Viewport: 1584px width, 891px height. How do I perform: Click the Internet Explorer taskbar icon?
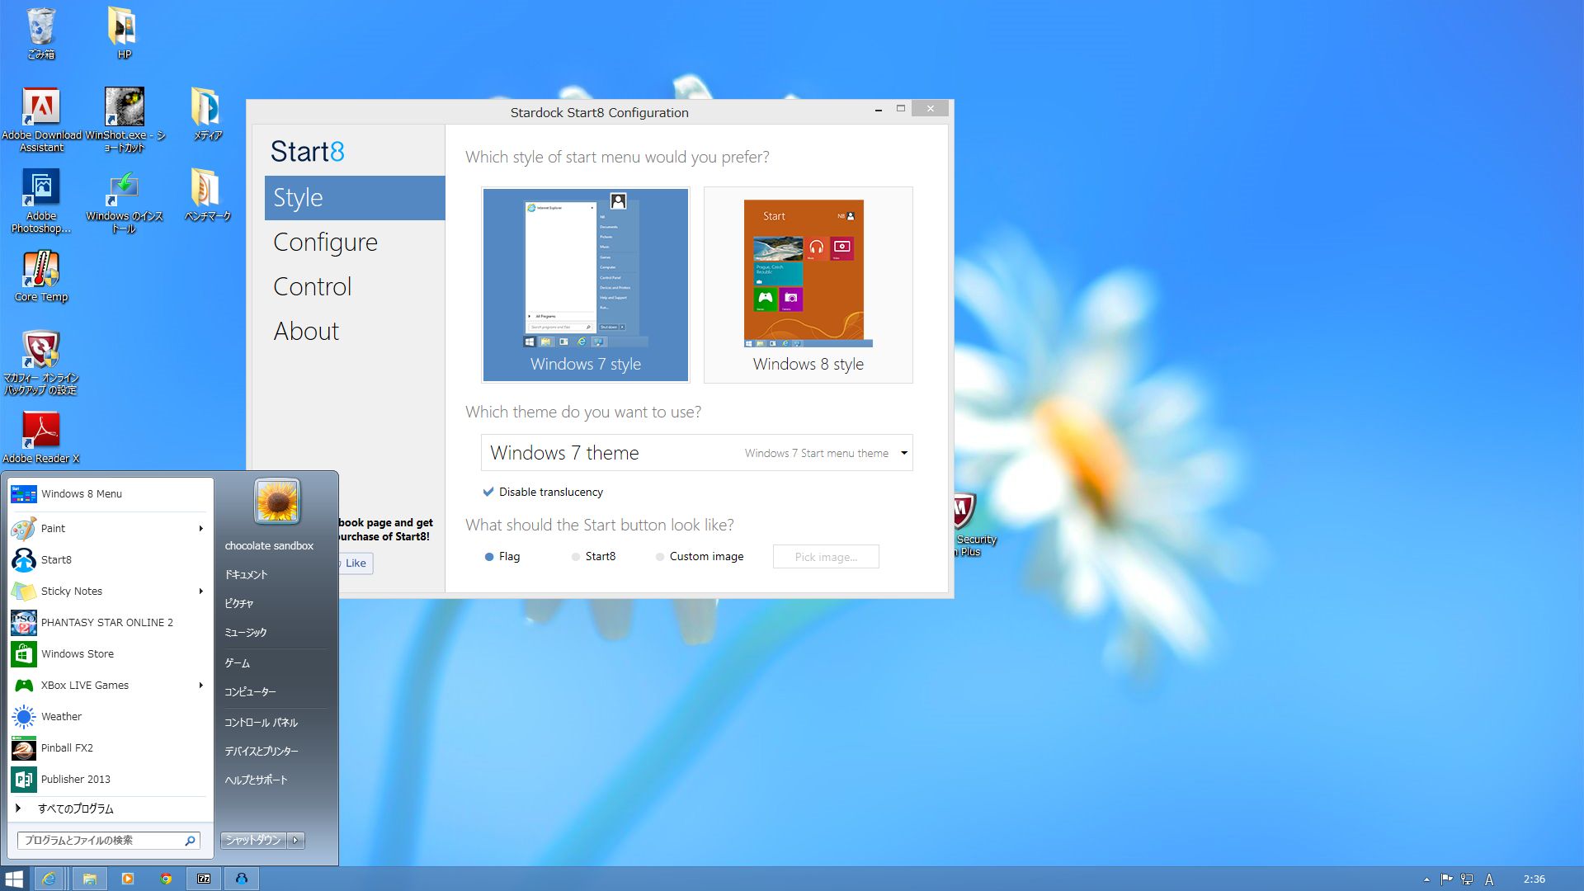coord(49,879)
